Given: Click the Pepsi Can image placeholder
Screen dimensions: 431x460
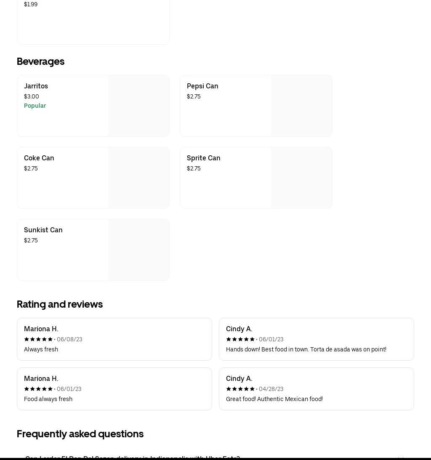Looking at the screenshot, I should (301, 106).
